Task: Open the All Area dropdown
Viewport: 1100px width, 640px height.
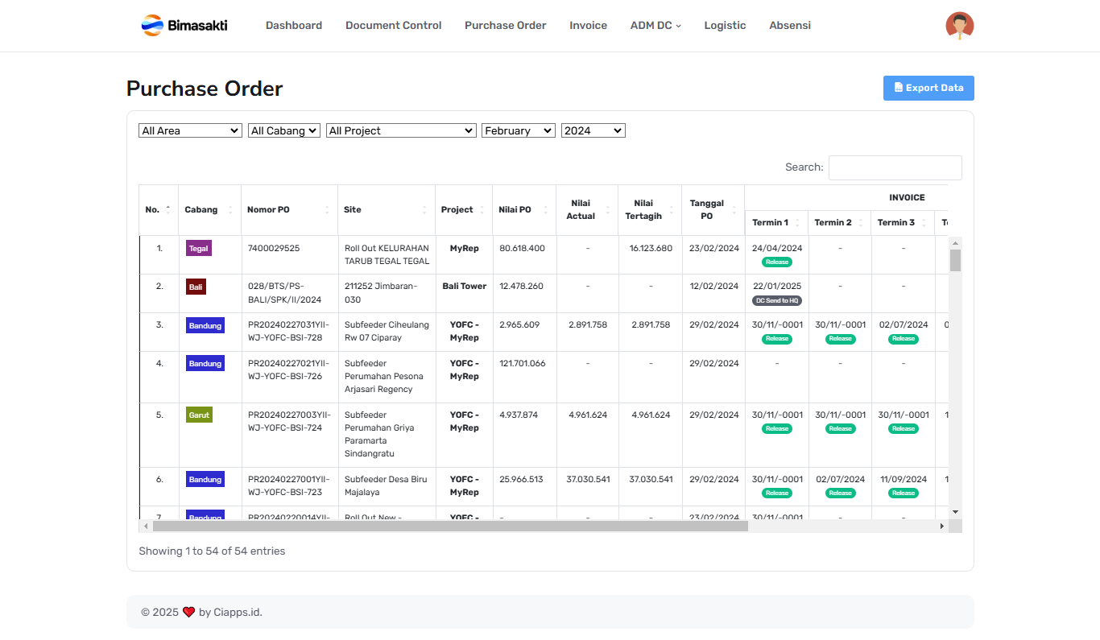Action: [x=190, y=130]
